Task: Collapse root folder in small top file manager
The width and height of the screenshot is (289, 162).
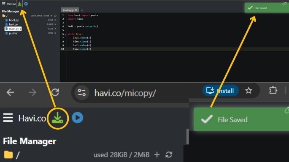Action: [4, 16]
